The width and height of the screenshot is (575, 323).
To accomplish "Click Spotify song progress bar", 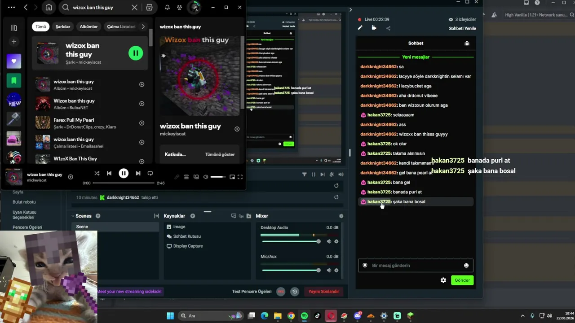I will click(x=123, y=183).
